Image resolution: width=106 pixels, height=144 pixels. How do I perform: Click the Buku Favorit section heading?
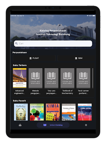(x=19, y=101)
